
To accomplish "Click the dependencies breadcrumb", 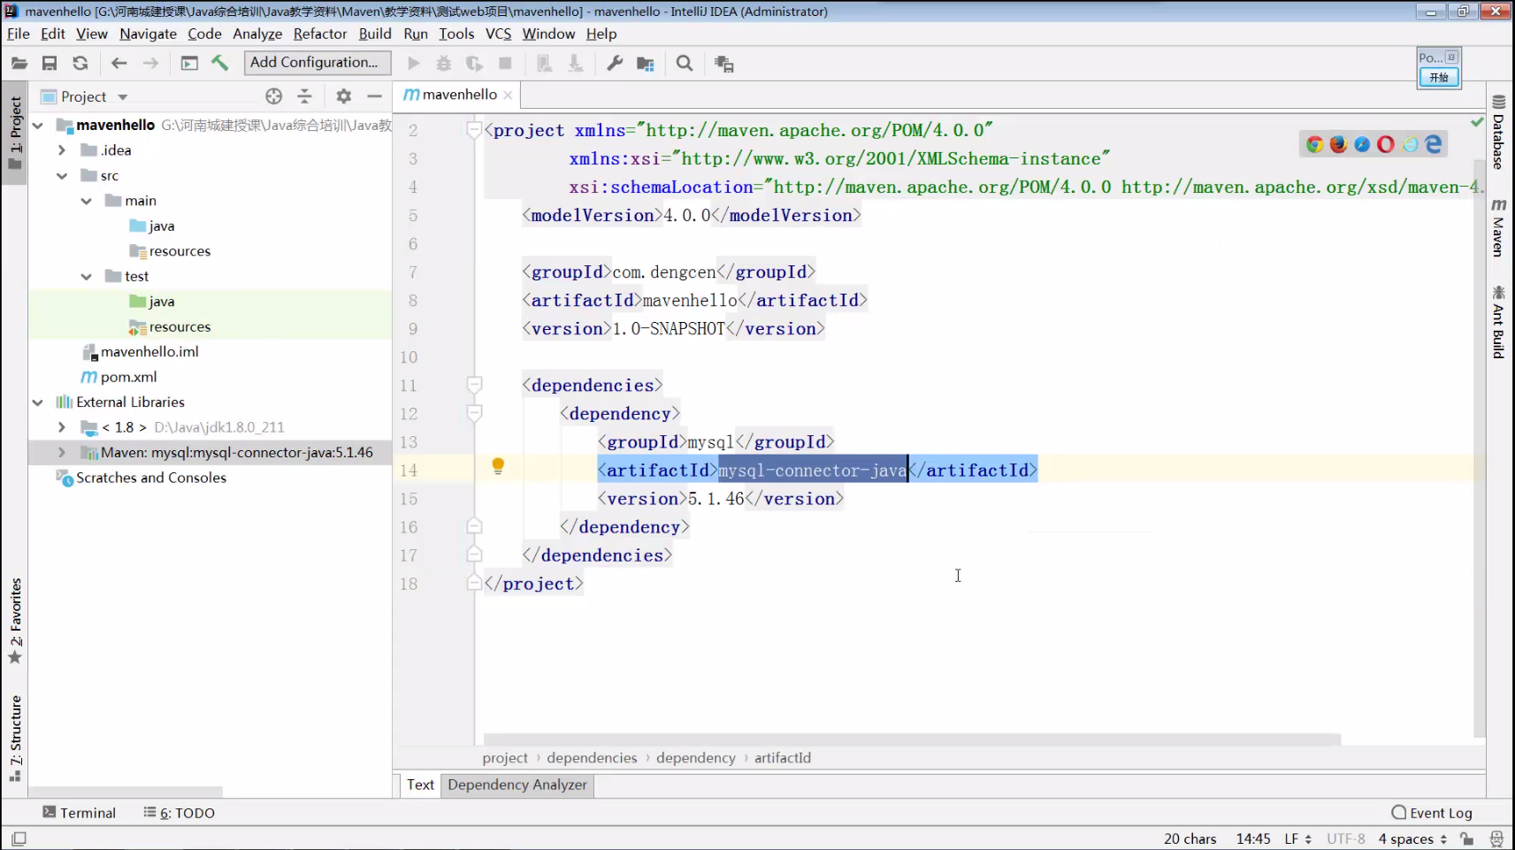I will click(592, 758).
